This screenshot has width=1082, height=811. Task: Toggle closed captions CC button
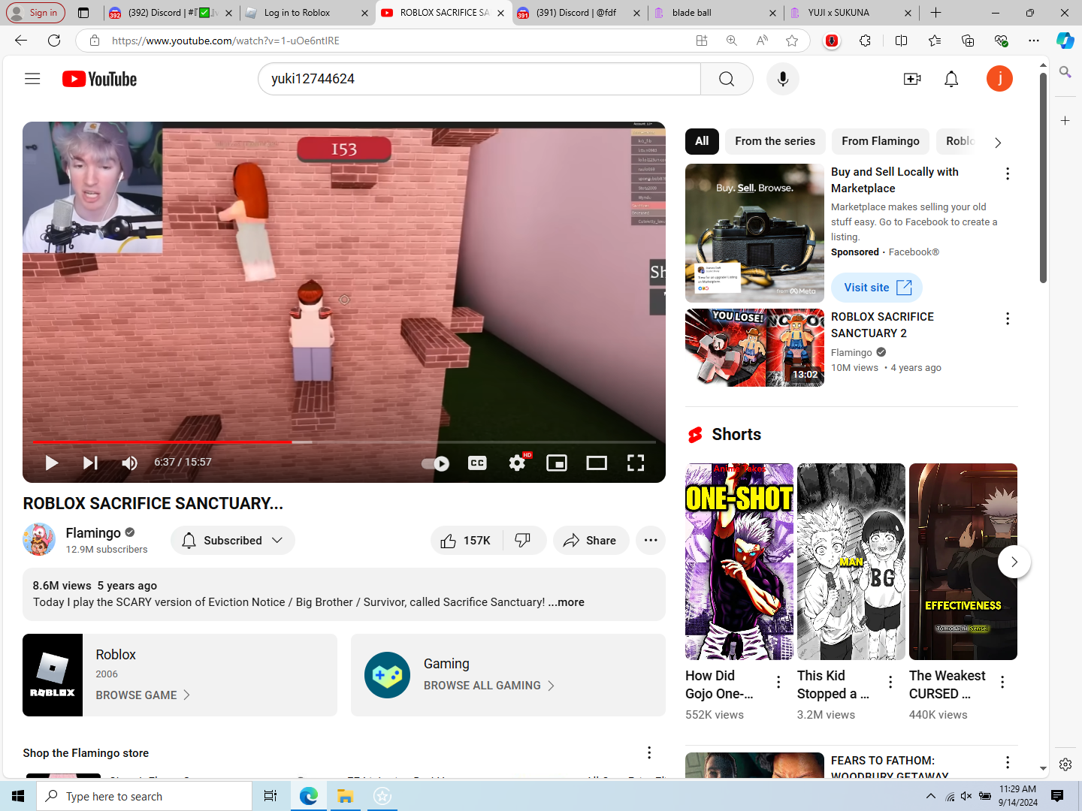pos(477,463)
